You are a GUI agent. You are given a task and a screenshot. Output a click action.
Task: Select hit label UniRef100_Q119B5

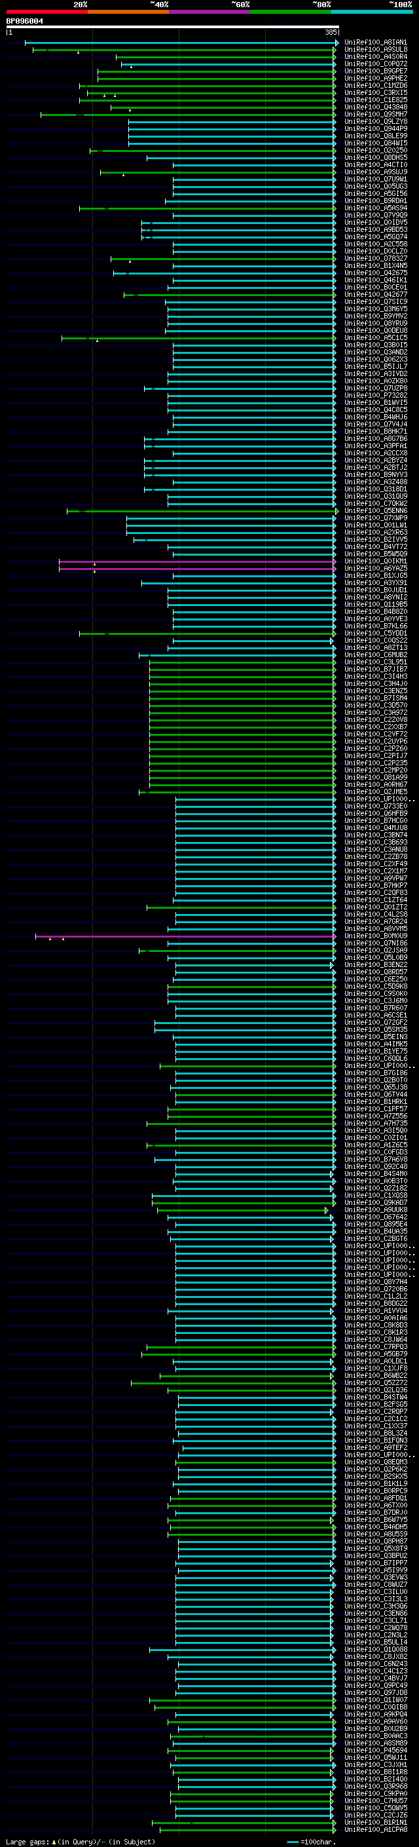tap(375, 605)
